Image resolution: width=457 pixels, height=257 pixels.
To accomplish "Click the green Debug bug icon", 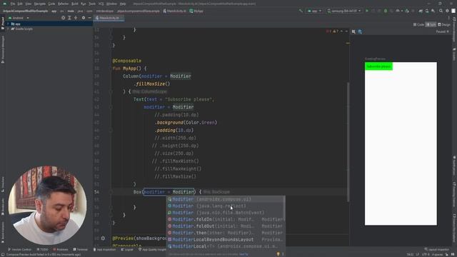I will (386, 11).
